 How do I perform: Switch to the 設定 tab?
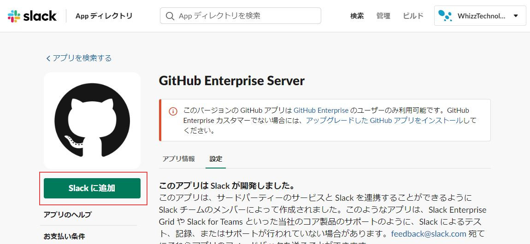coord(216,159)
